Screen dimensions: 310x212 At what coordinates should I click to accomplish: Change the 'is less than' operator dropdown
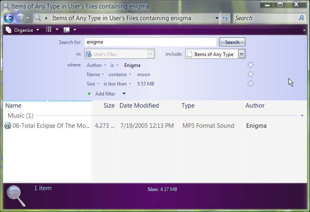(117, 84)
